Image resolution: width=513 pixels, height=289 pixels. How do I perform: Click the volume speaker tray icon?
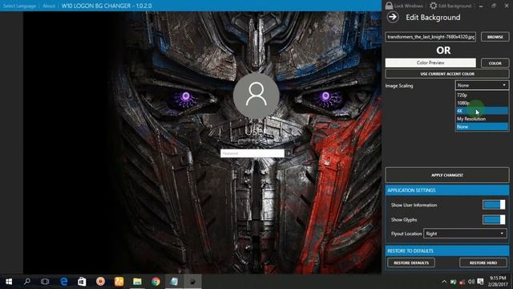[x=471, y=282]
